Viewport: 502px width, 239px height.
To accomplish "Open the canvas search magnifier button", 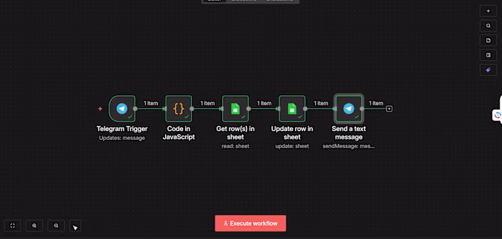I will [488, 26].
